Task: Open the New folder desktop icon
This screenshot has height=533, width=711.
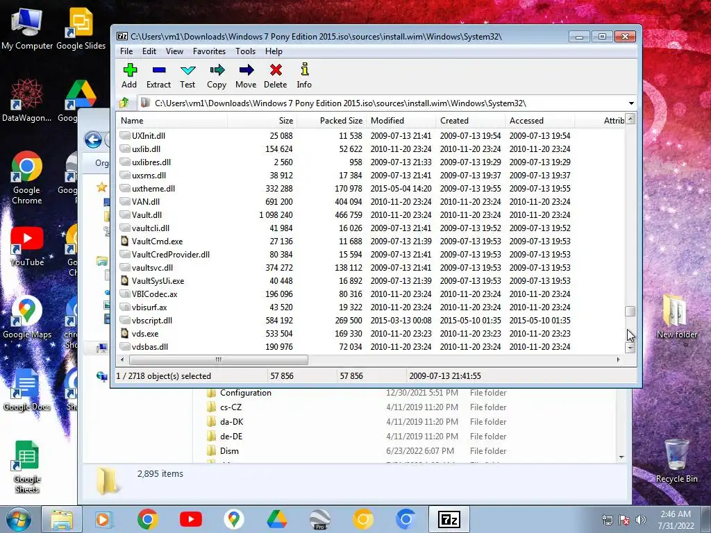Action: 676,316
